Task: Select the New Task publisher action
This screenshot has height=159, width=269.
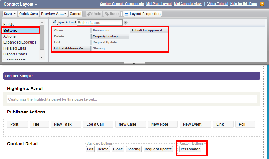Action: 66,124
